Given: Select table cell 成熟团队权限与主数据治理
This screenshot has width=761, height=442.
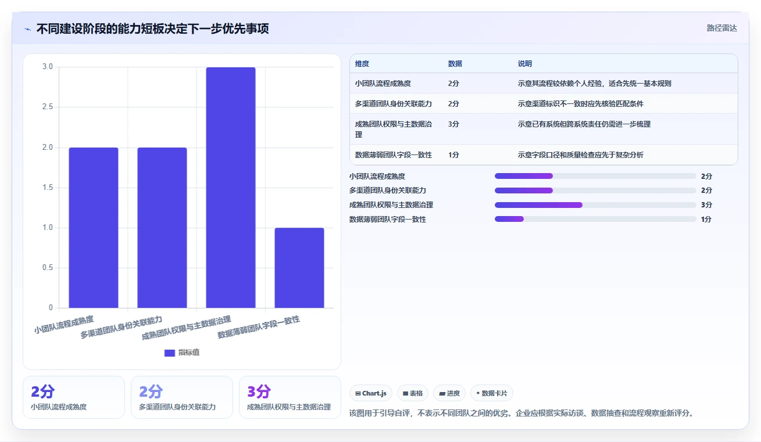Looking at the screenshot, I should pos(394,130).
